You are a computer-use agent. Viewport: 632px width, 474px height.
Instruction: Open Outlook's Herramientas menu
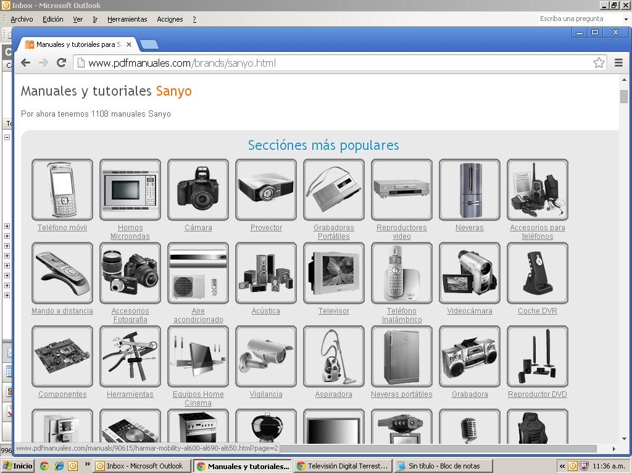click(x=127, y=19)
